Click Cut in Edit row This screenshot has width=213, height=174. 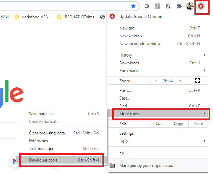pyautogui.click(x=159, y=124)
